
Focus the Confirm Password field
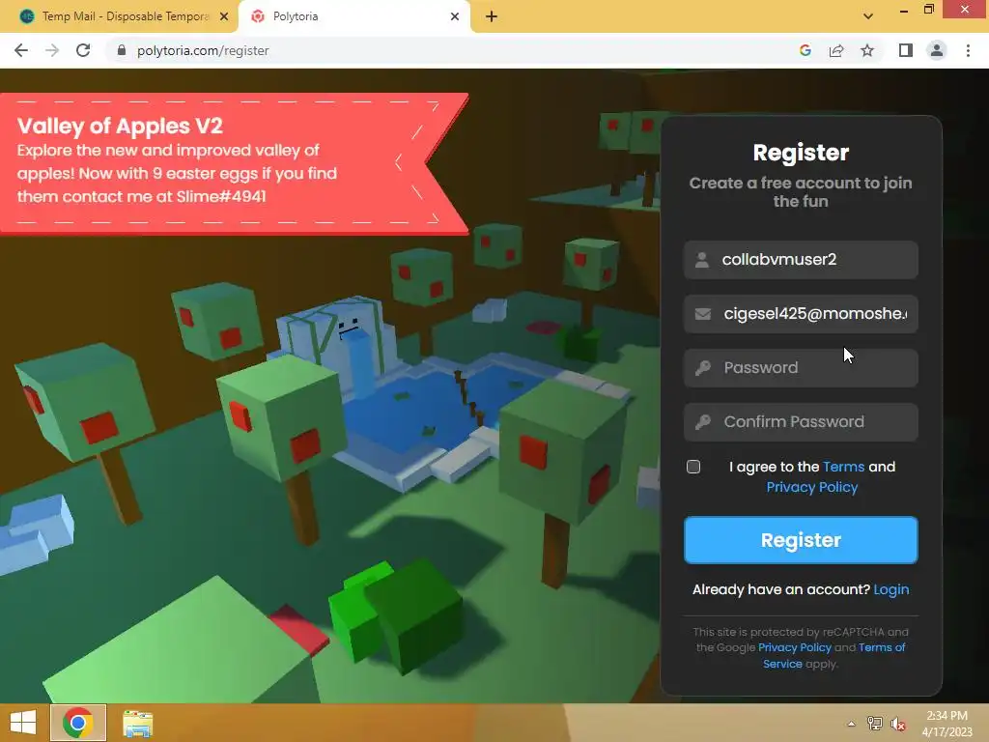click(801, 422)
